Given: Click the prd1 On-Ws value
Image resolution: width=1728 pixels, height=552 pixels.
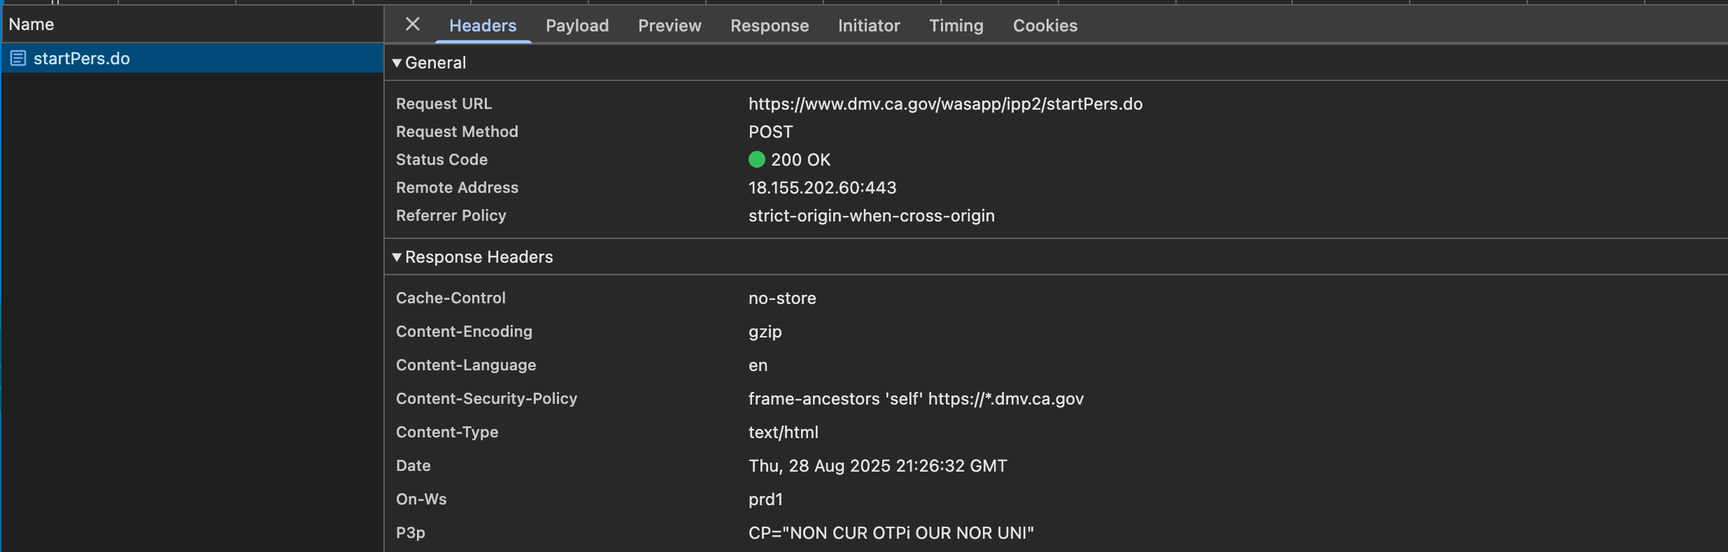Looking at the screenshot, I should pyautogui.click(x=765, y=500).
